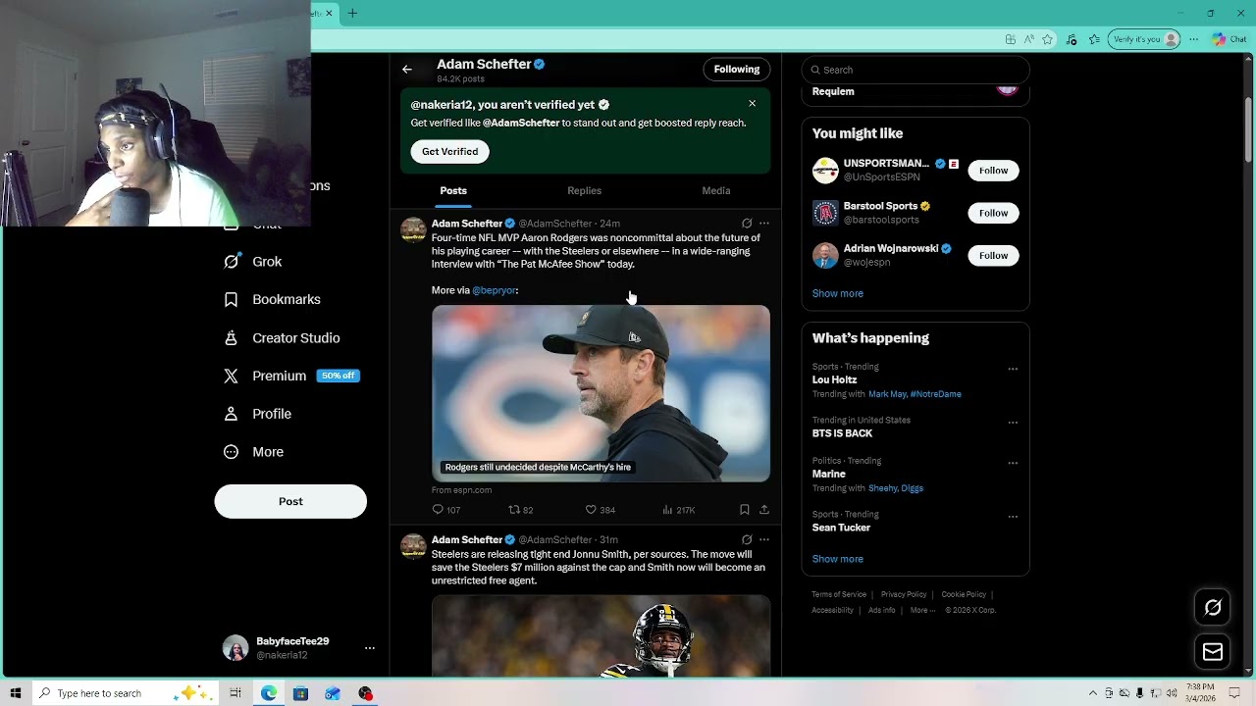Open options for Marine trend

(x=1013, y=463)
